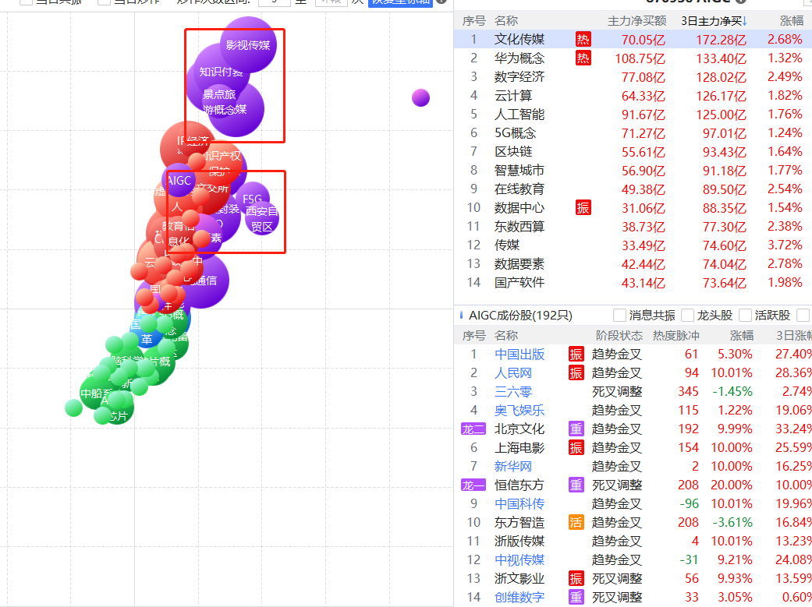The height and width of the screenshot is (607, 812).
Task: Sort AIGC stocks by their 涨幅 header
Action: tap(742, 335)
